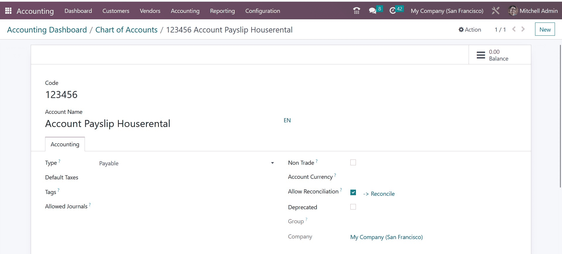Enable the Non Trade checkbox
The image size is (562, 254).
353,162
